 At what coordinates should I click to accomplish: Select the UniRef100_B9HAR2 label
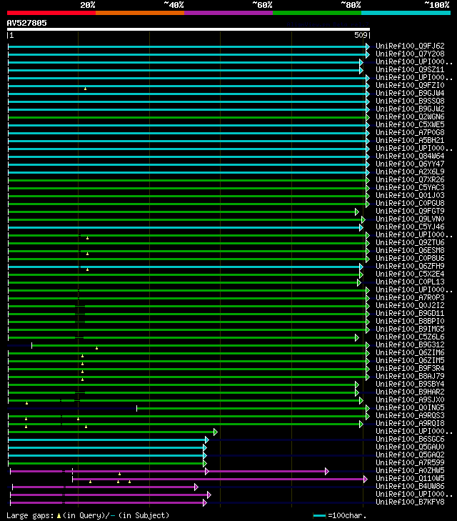(410, 392)
